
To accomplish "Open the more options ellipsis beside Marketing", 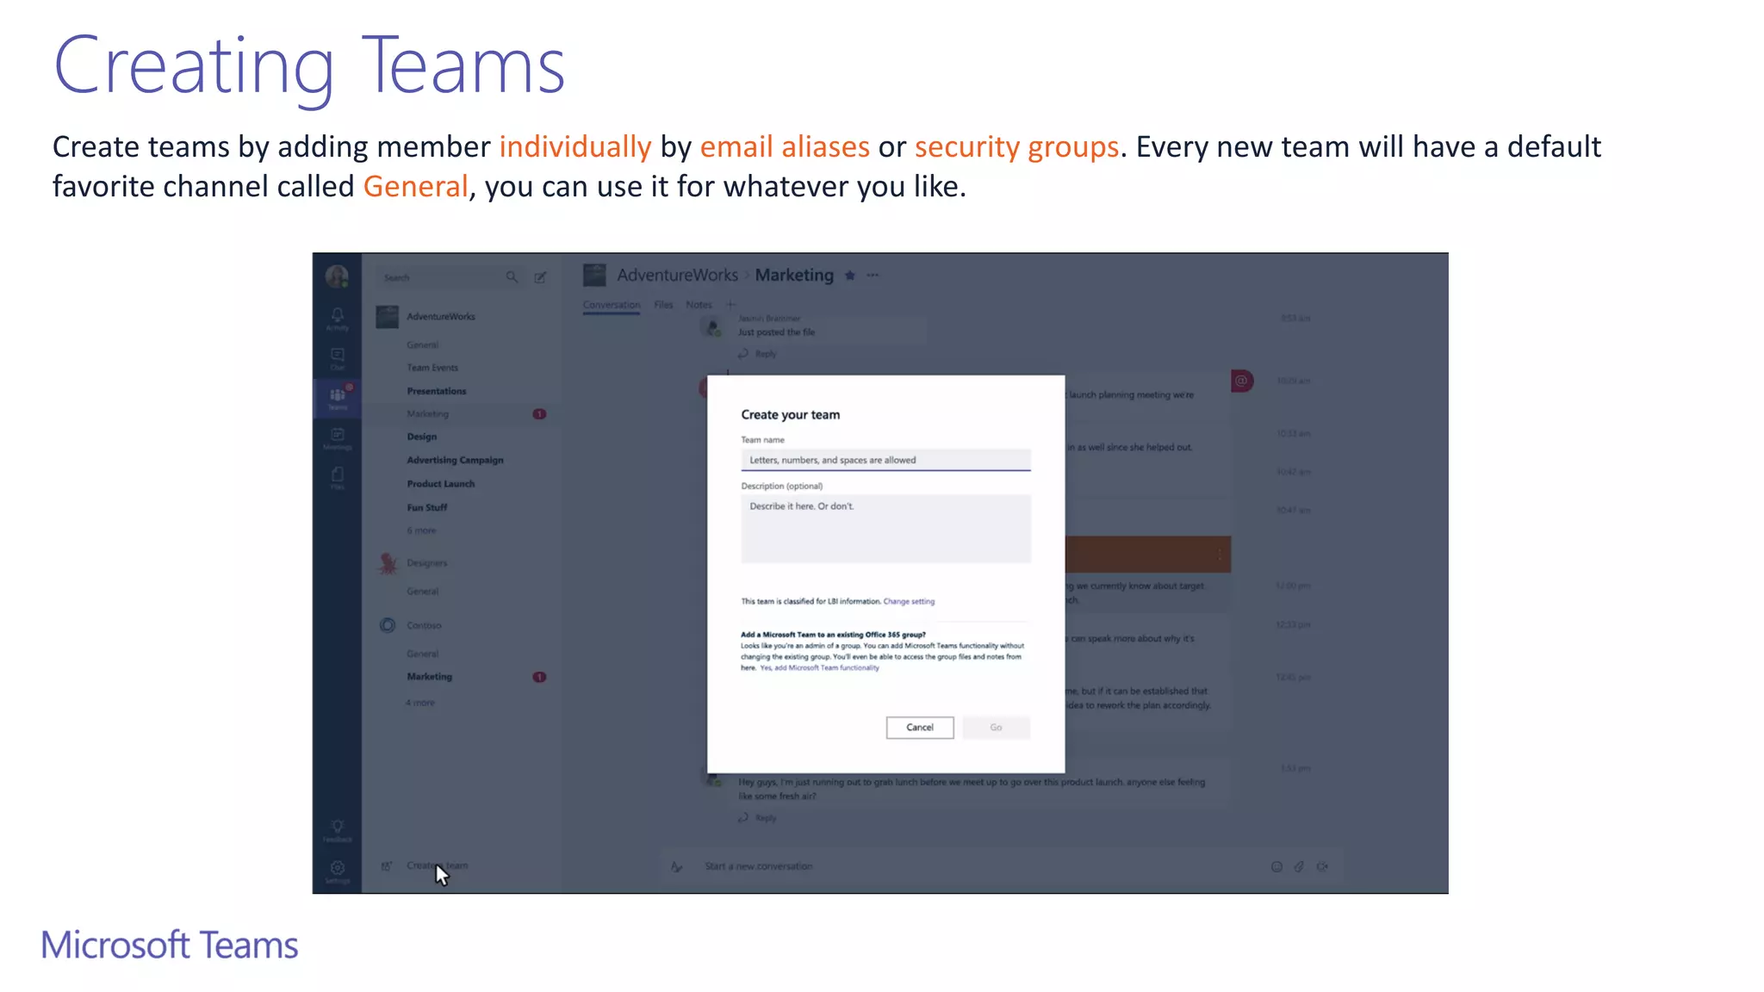I will pos(873,276).
